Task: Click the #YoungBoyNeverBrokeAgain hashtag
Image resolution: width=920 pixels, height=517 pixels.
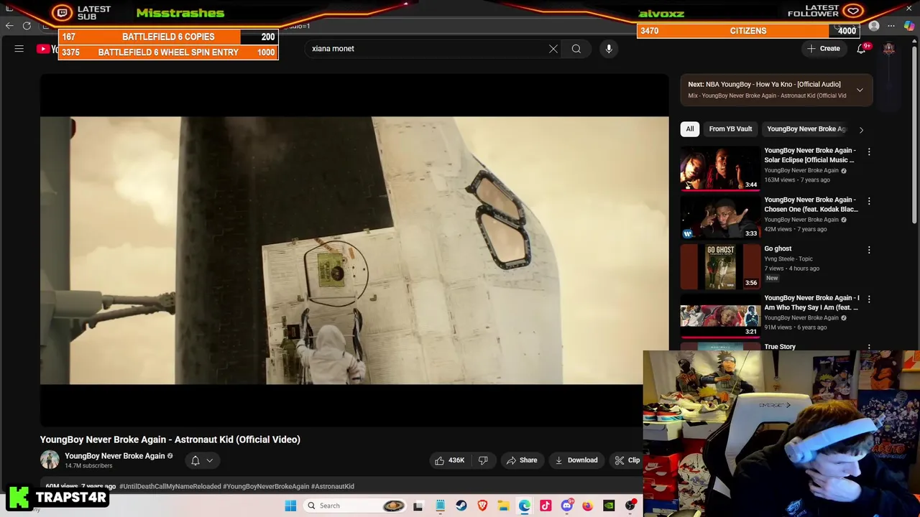Action: click(x=266, y=486)
